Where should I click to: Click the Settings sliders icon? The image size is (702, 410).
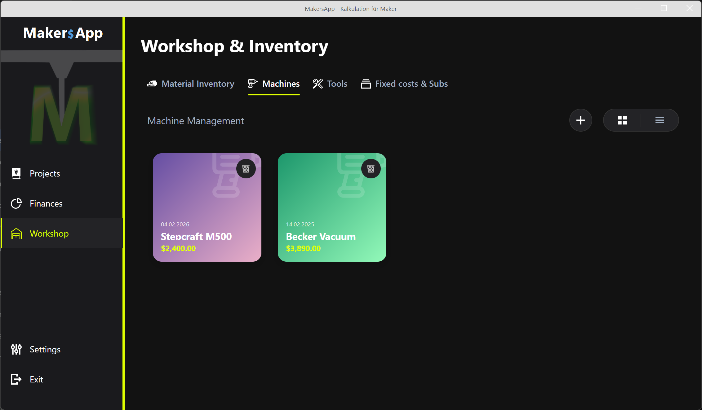(16, 349)
